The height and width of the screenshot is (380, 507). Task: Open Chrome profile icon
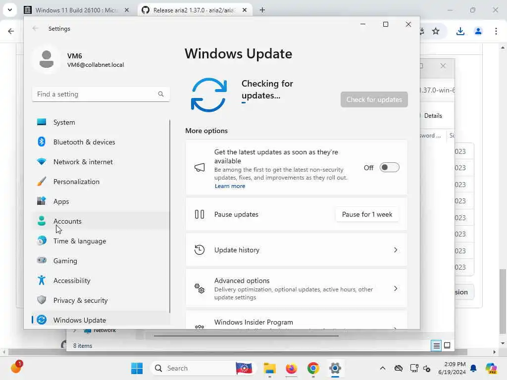click(478, 31)
